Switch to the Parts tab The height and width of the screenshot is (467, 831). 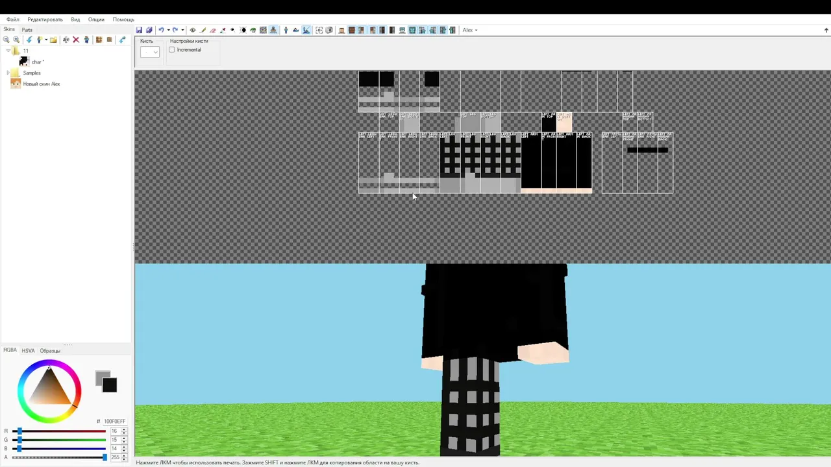27,30
